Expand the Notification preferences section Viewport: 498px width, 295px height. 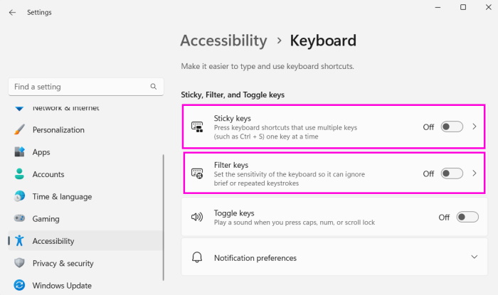pyautogui.click(x=475, y=257)
